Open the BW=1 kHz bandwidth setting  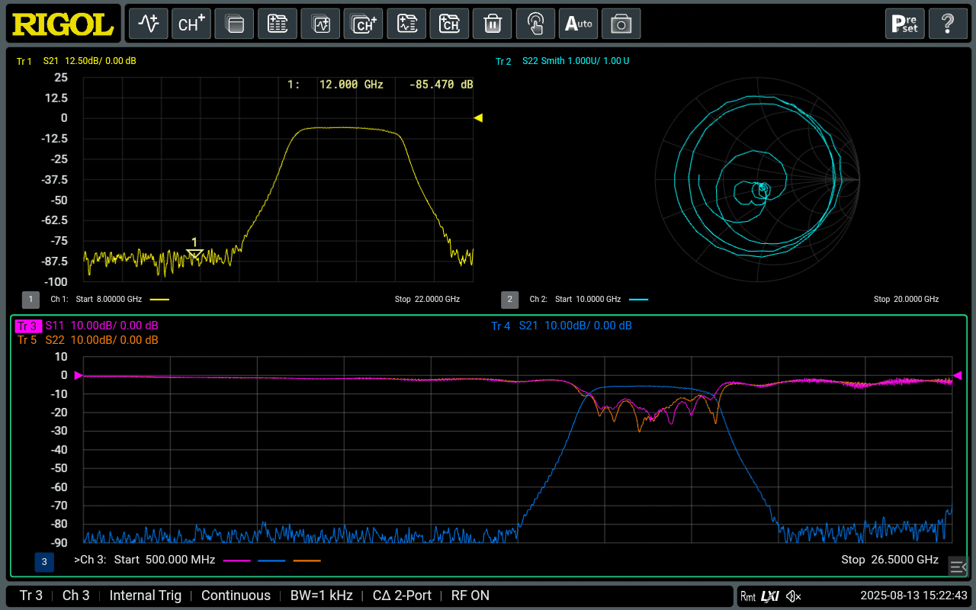tap(321, 596)
